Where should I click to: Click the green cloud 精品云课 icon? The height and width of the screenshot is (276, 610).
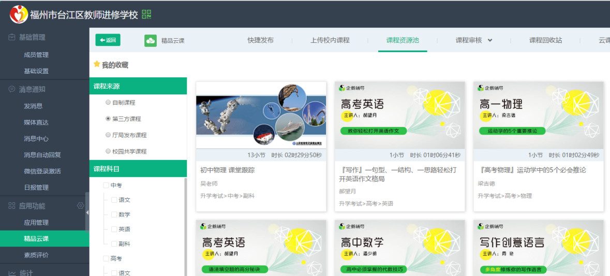click(x=151, y=40)
